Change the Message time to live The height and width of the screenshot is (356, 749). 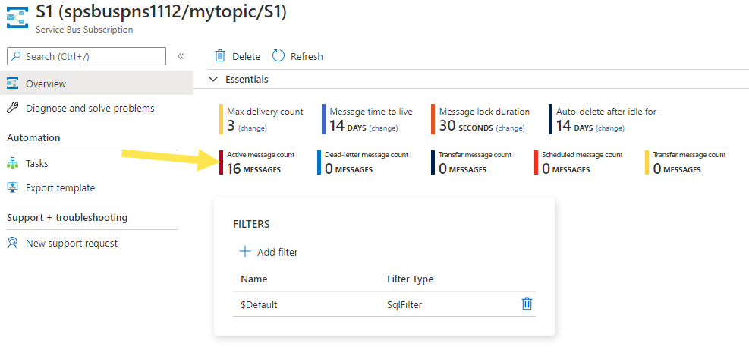click(x=383, y=128)
